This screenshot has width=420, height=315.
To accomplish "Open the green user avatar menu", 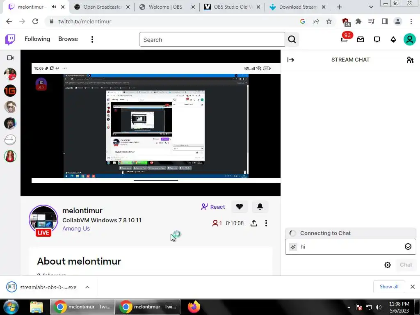I will 410,40.
